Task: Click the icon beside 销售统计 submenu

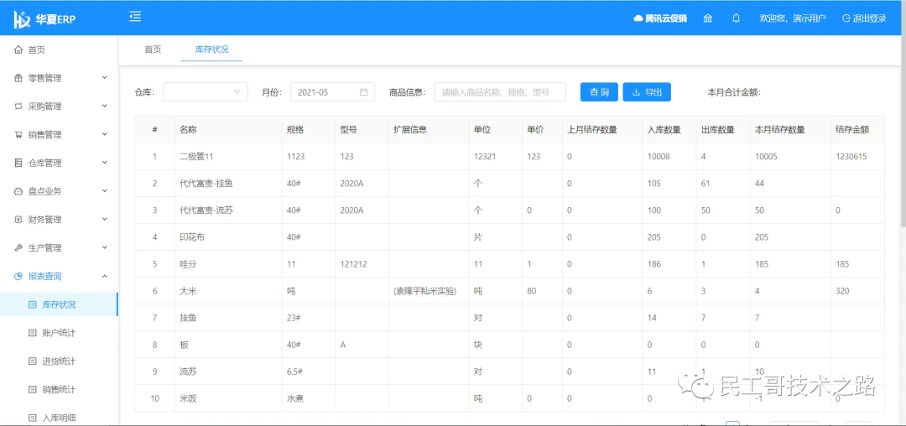Action: 33,389
